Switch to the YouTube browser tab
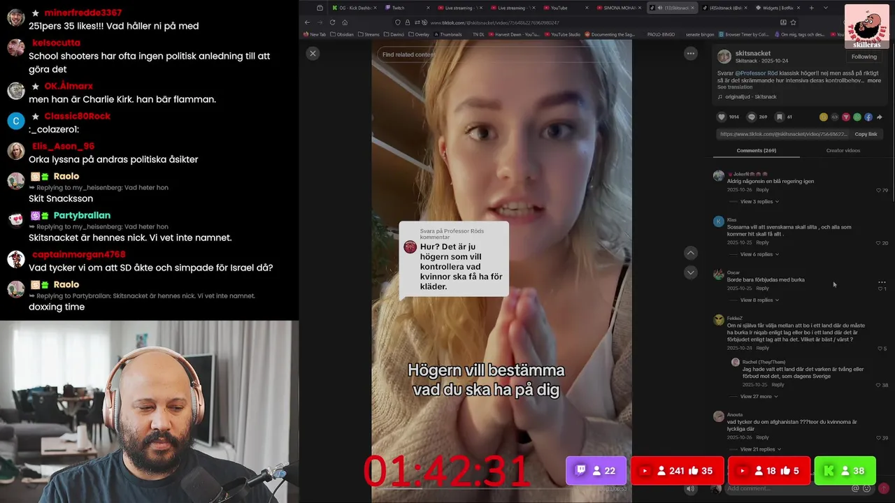895x503 pixels. tap(567, 8)
